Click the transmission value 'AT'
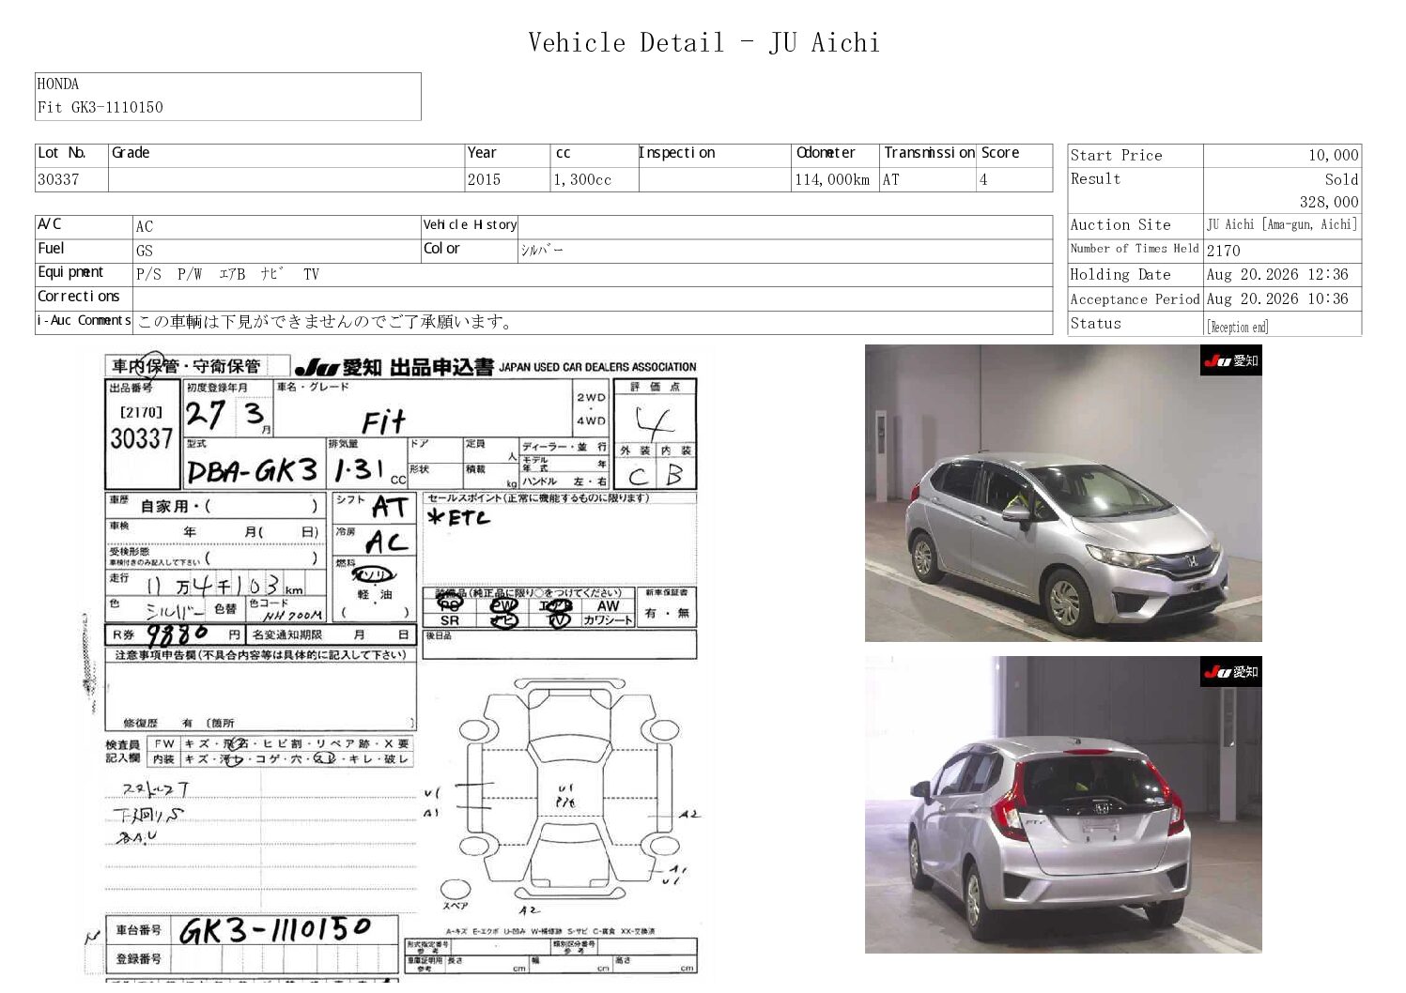1406x993 pixels. point(891,179)
